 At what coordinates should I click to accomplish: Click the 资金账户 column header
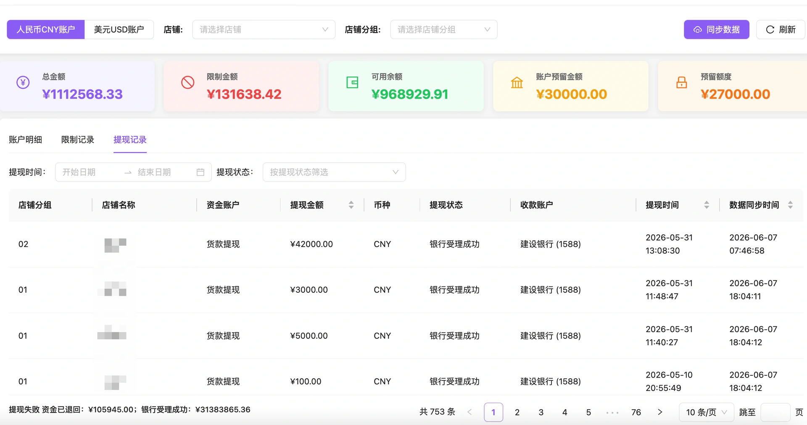(223, 205)
